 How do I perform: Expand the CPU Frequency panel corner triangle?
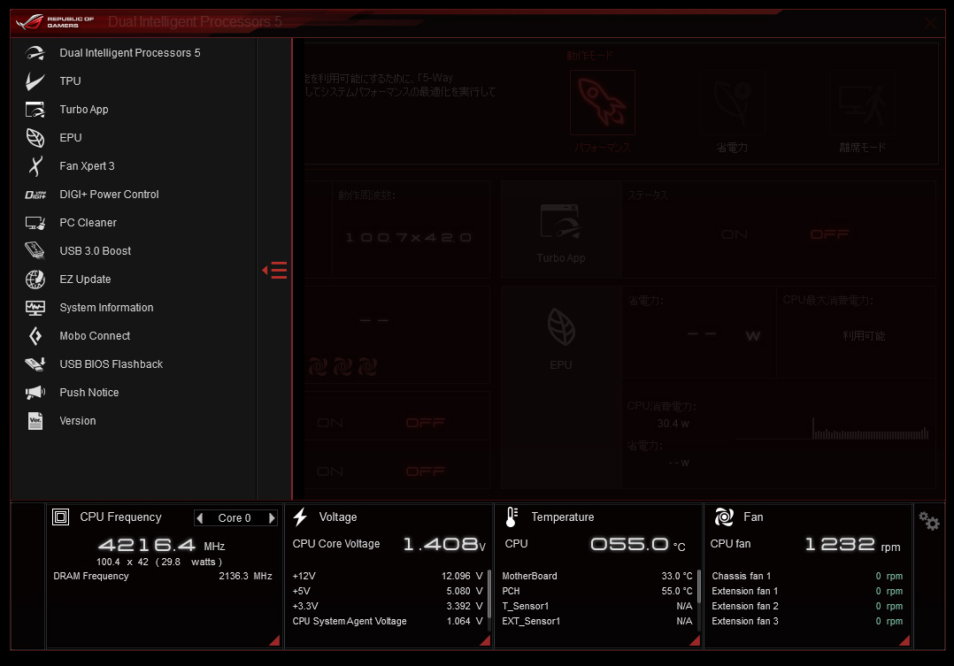(275, 640)
